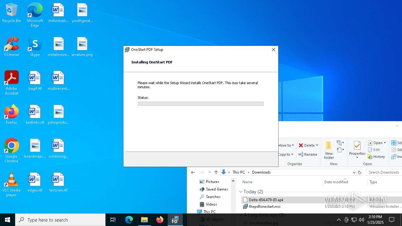Select the Google Chrome desktop shortcut

(12, 151)
